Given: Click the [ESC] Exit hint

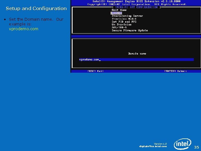Looking at the screenshot, I should point(95,71).
